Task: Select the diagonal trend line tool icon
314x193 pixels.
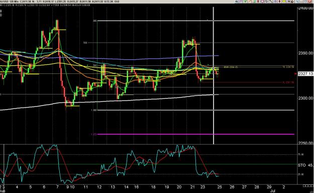Action: tap(271, 2)
